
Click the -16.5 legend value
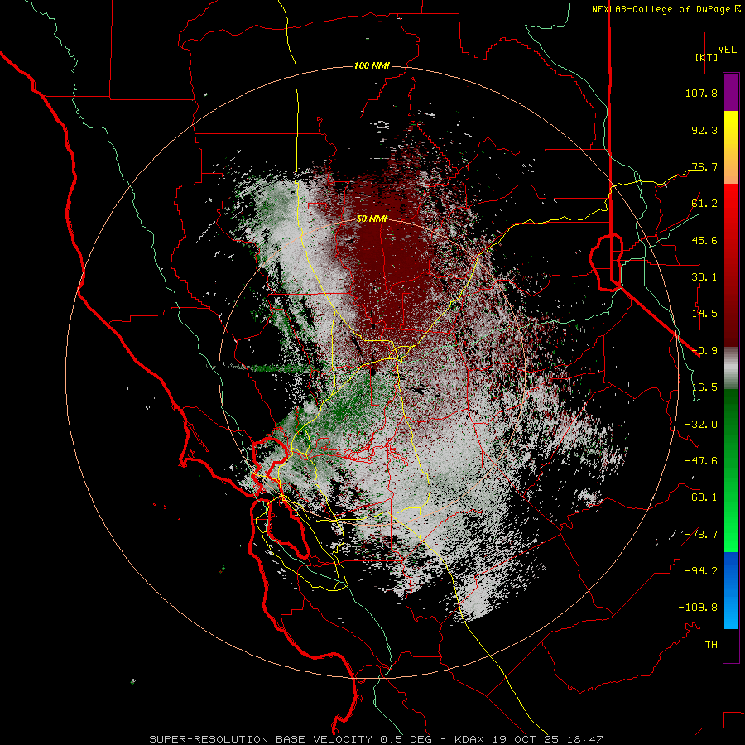(701, 387)
